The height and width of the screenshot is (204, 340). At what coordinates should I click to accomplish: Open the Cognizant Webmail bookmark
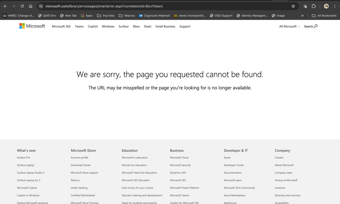click(x=154, y=15)
